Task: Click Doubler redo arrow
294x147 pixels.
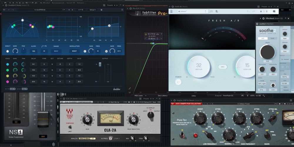Action: (x=13, y=10)
